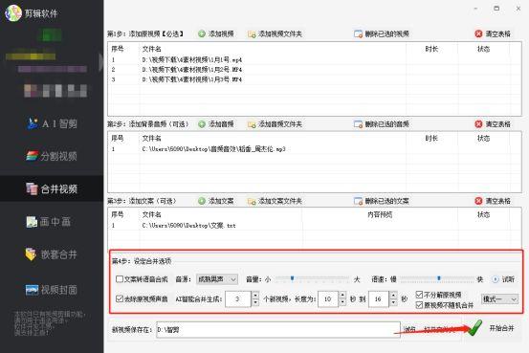529x353 pixels.
Task: Click the 音量 volume slider handle
Action: click(292, 278)
